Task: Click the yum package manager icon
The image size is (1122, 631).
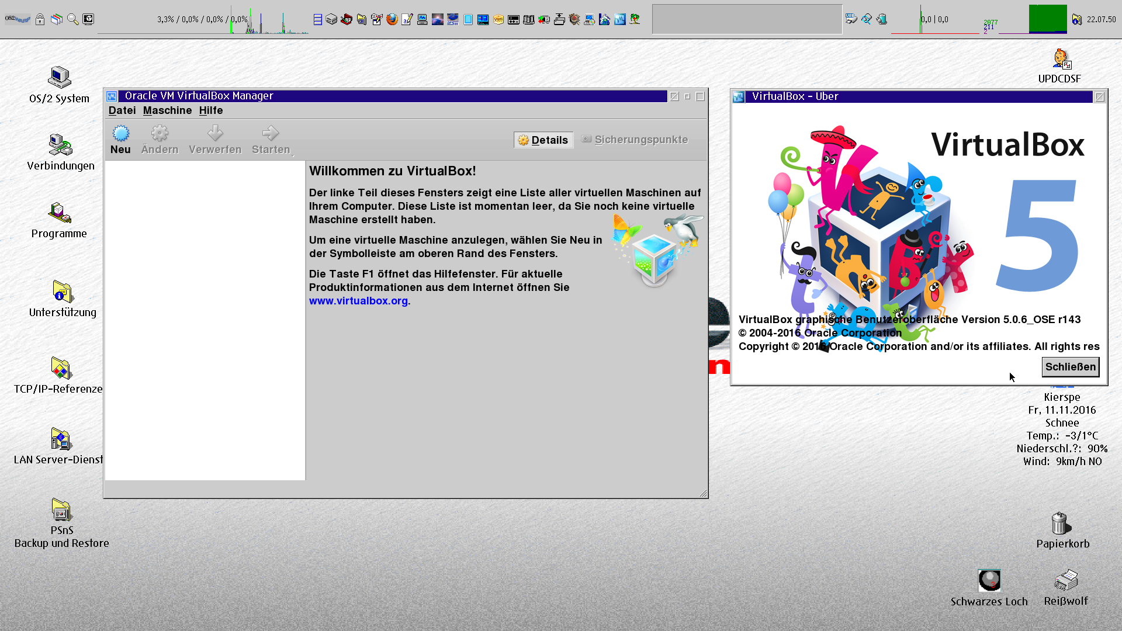Action: (x=498, y=19)
